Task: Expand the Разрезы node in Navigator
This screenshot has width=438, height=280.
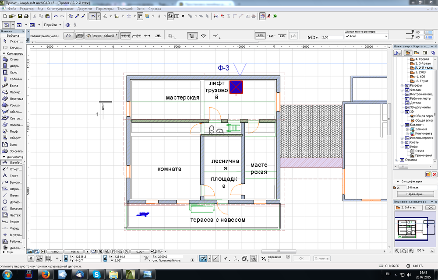Action: tap(402, 85)
